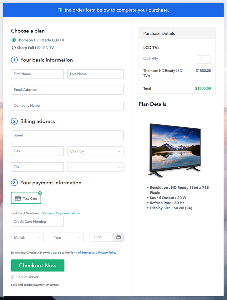Click the Plan Details heading
Image resolution: width=227 pixels, height=300 pixels.
[x=152, y=104]
